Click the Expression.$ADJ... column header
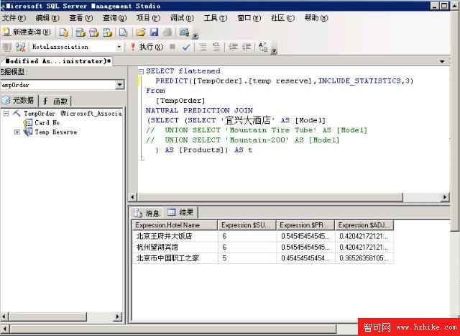The width and height of the screenshot is (460, 336). (364, 225)
